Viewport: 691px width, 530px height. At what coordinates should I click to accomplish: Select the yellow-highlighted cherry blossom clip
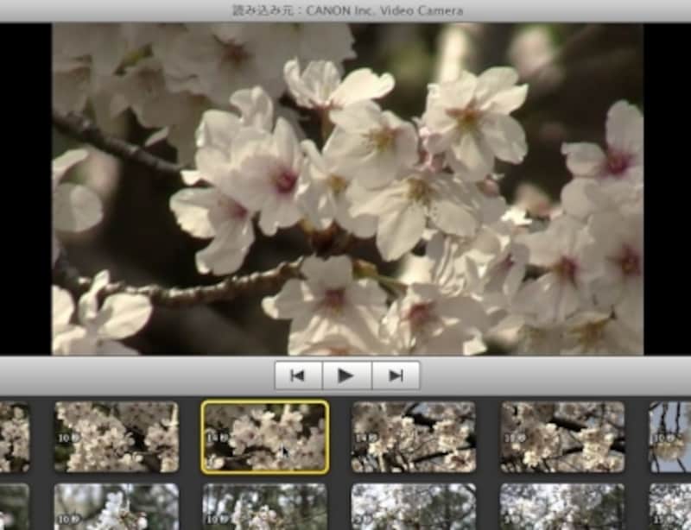tap(265, 437)
